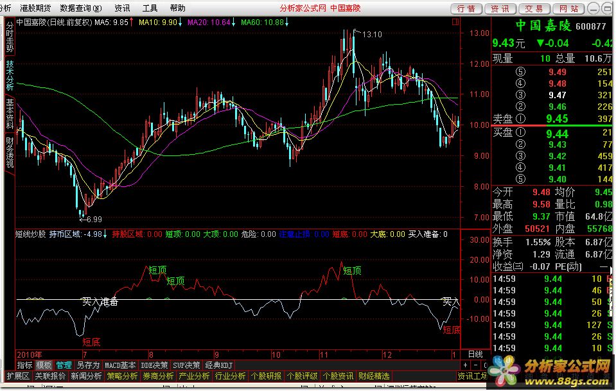The width and height of the screenshot is (616, 391).
Task: Click the 今开 value 9.48
Action: click(541, 192)
